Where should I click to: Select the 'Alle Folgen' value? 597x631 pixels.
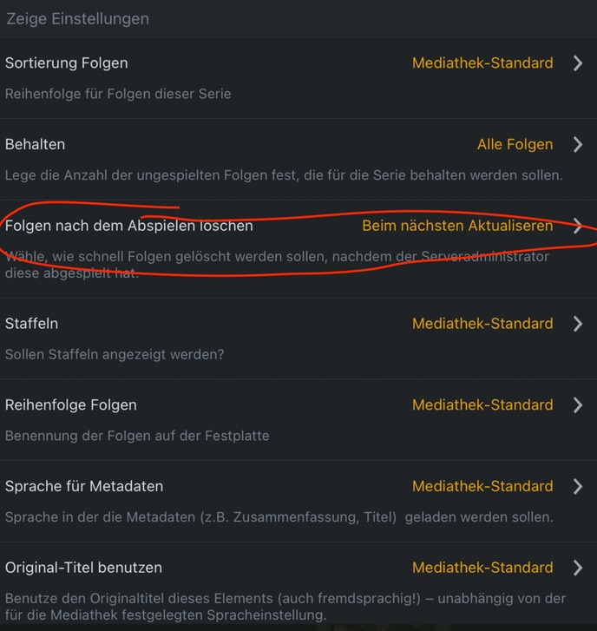[515, 144]
